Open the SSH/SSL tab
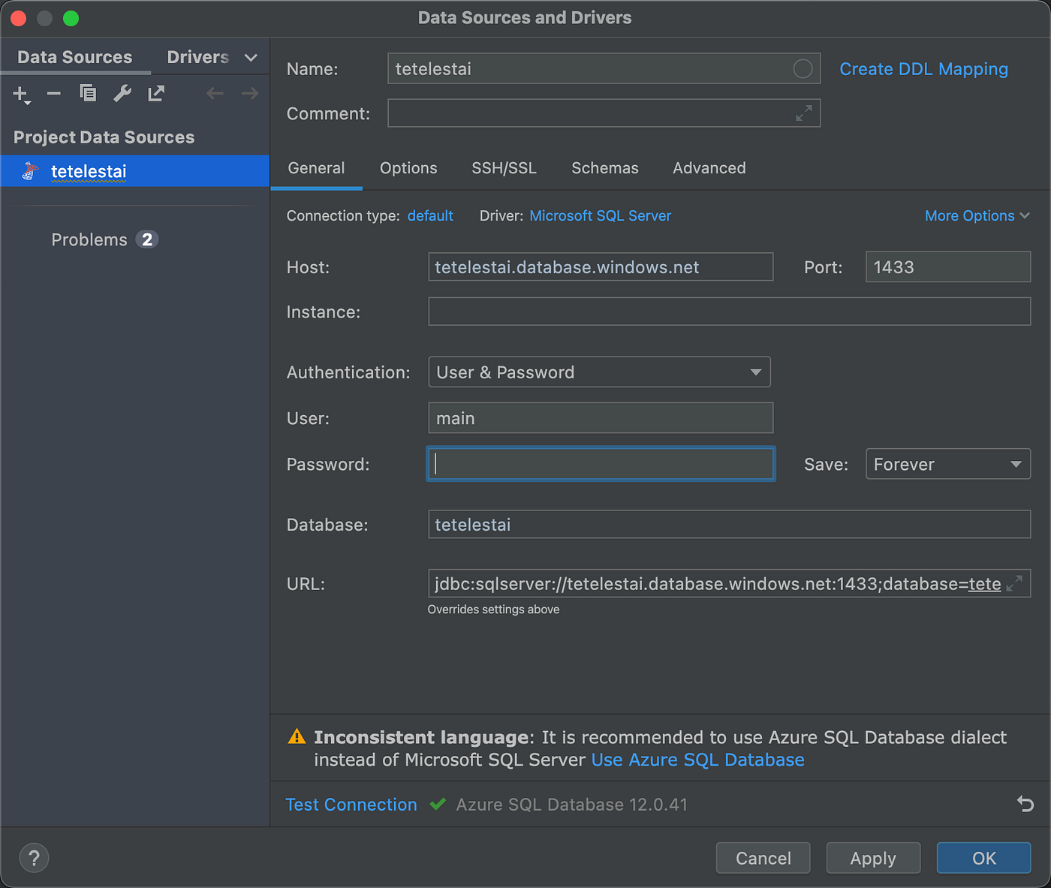Viewport: 1051px width, 888px height. (504, 168)
